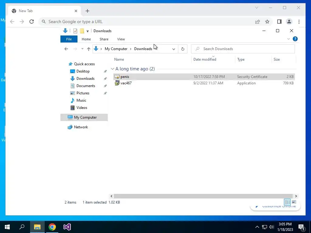The width and height of the screenshot is (311, 233).
Task: Click the New folder quick access icon
Action: tap(82, 31)
